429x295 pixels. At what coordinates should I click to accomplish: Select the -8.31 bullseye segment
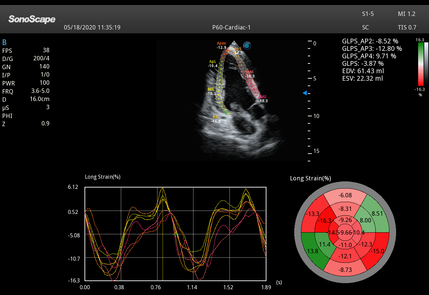tap(345, 209)
